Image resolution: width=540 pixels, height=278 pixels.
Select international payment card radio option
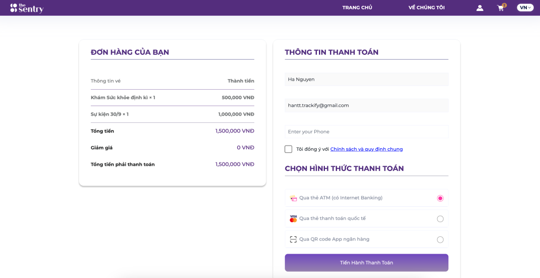click(x=440, y=219)
